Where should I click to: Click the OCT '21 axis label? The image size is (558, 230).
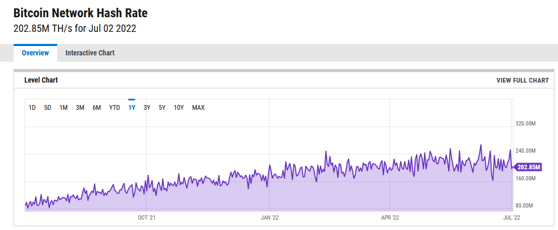(146, 217)
